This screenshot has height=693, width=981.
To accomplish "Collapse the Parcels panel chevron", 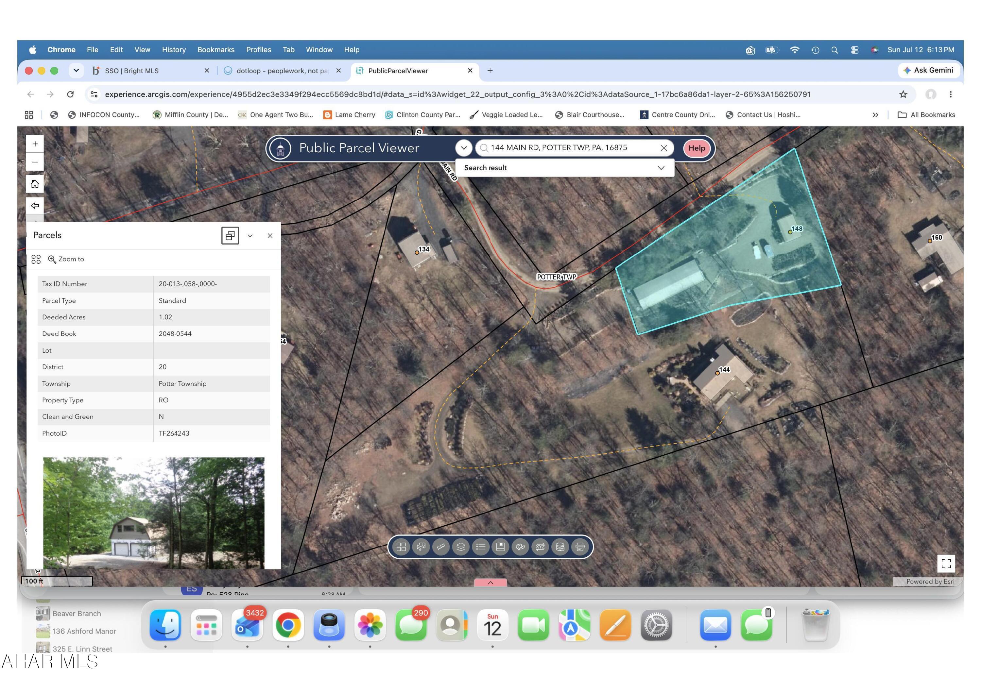I will tap(250, 236).
